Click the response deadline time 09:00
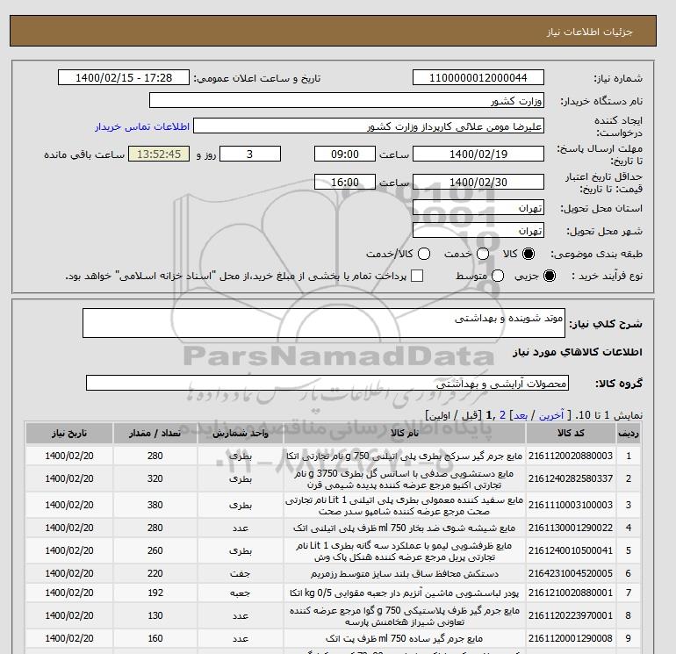Screen dimensions: 676x654 (x=345, y=154)
